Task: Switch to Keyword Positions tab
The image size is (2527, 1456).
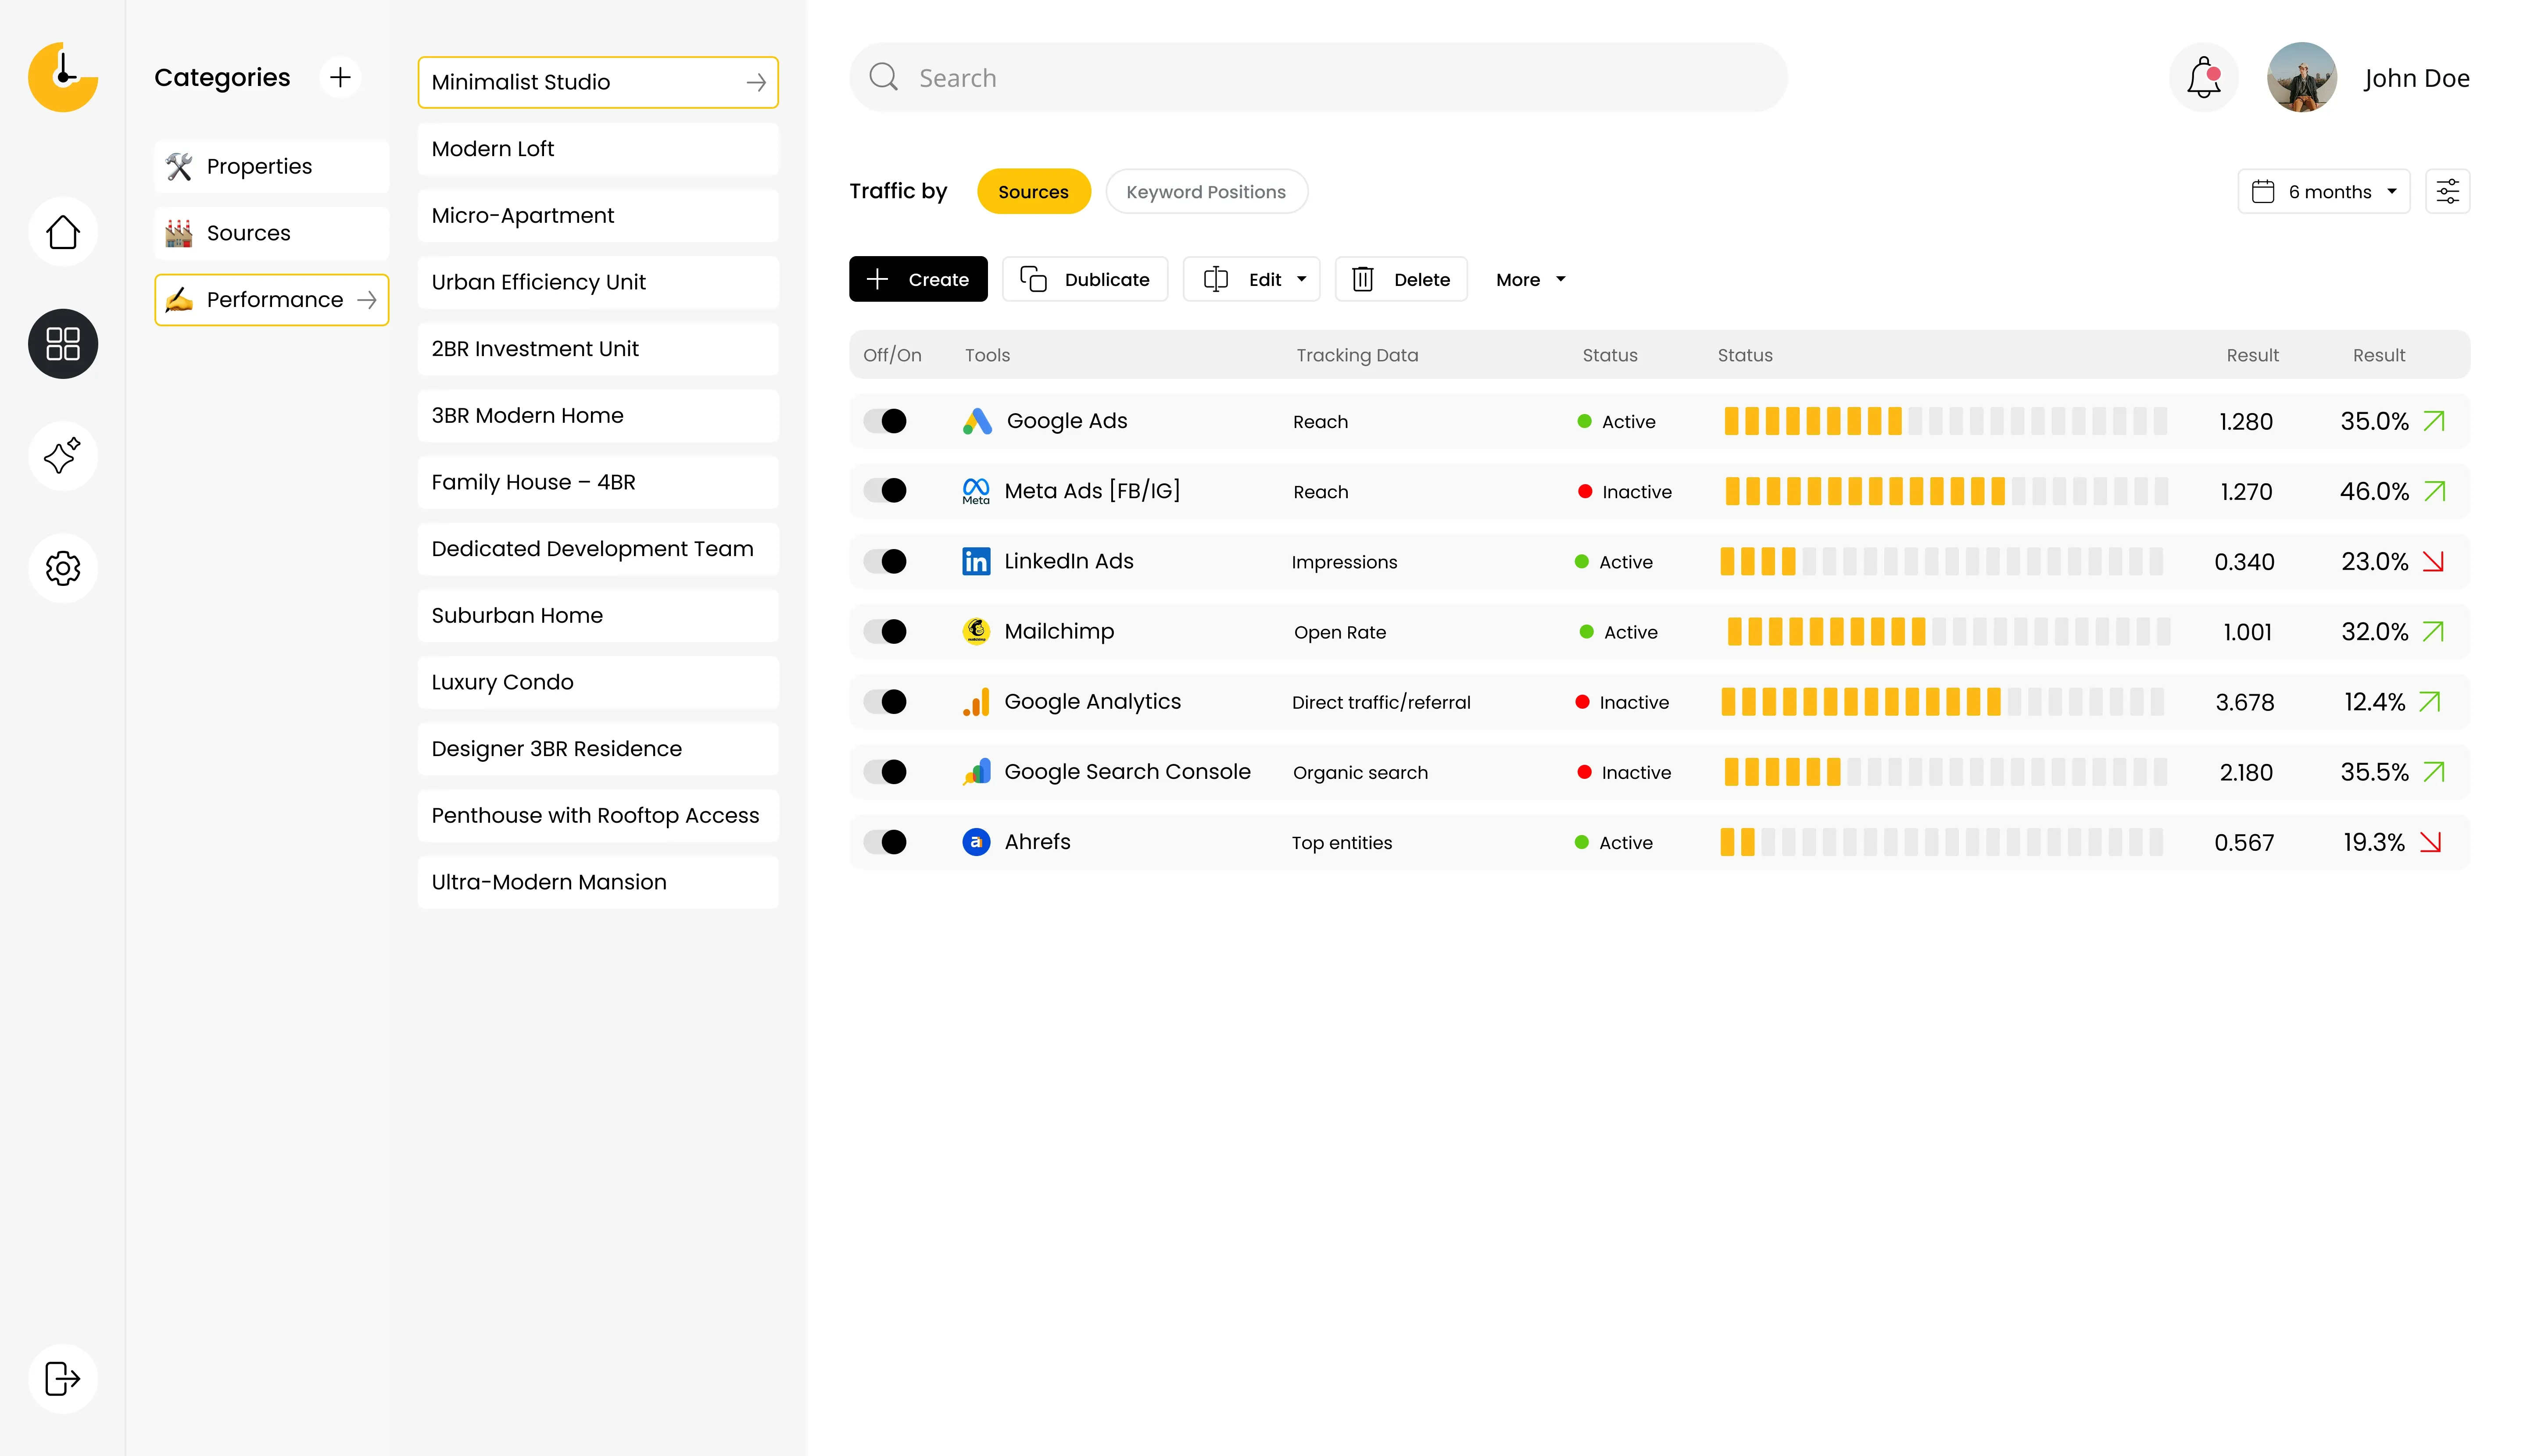Action: 1206,191
